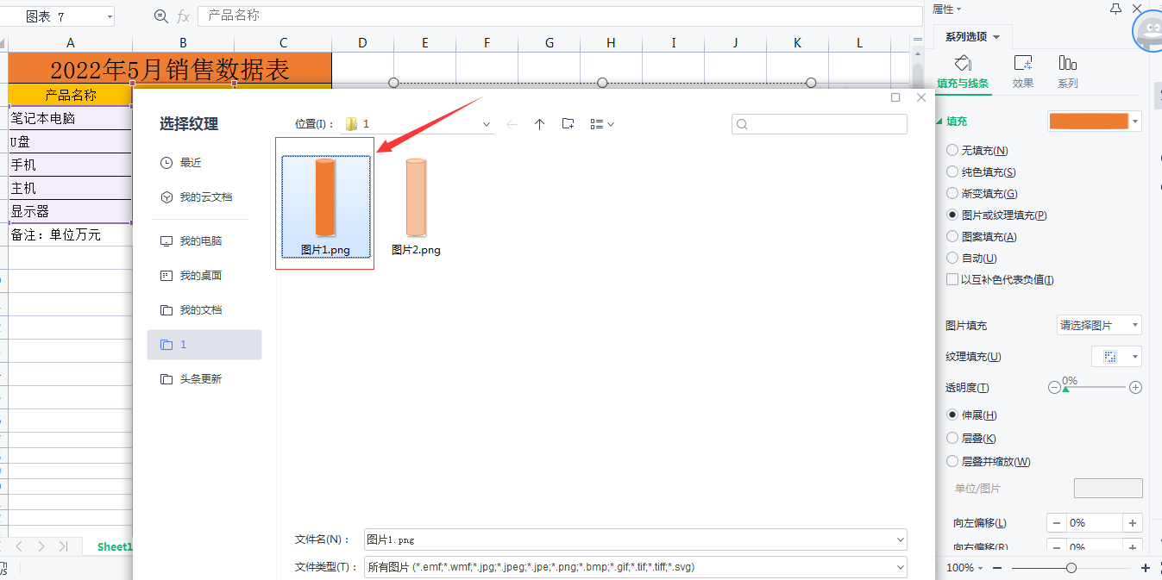Viewport: 1162px width, 580px height.
Task: Click the fx insert function icon
Action: [x=183, y=16]
